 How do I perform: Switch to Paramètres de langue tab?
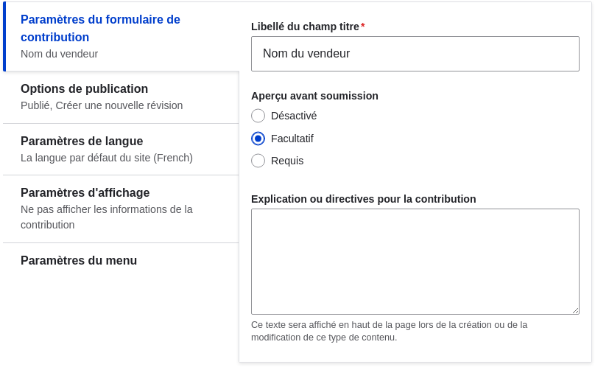(121, 150)
